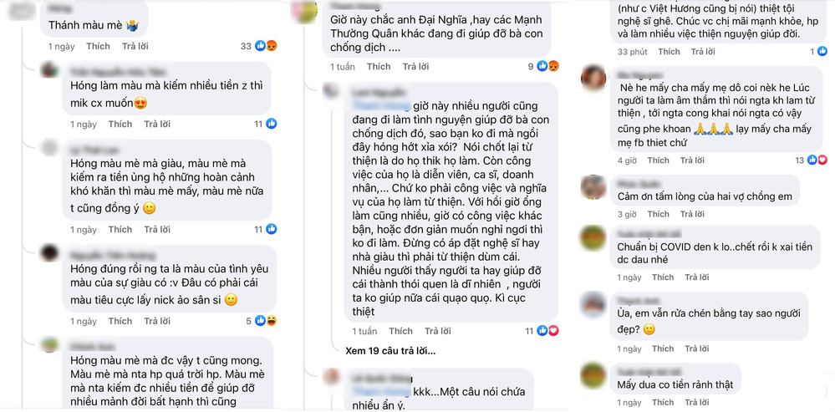Open '4 giờ' timestamp link
This screenshot has width=835, height=412.
point(628,160)
